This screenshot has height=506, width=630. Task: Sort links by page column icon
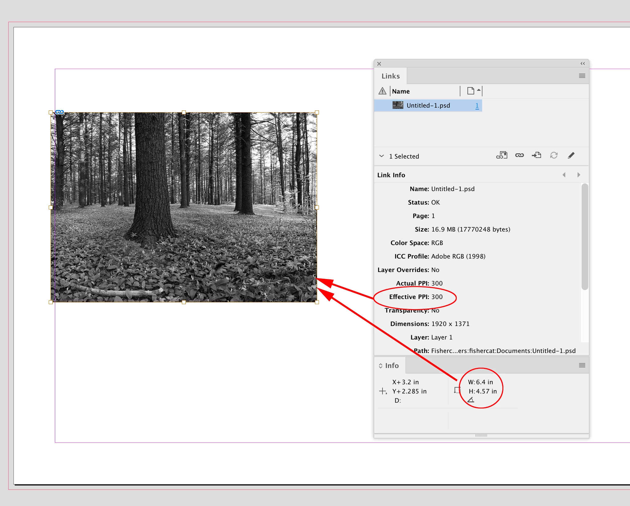coord(471,91)
